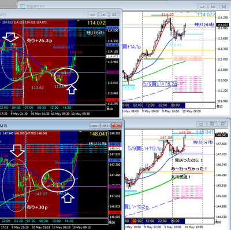Click the USDJPY,H1 window chart icon
The width and height of the screenshot is (231, 230).
[x=23, y=6]
